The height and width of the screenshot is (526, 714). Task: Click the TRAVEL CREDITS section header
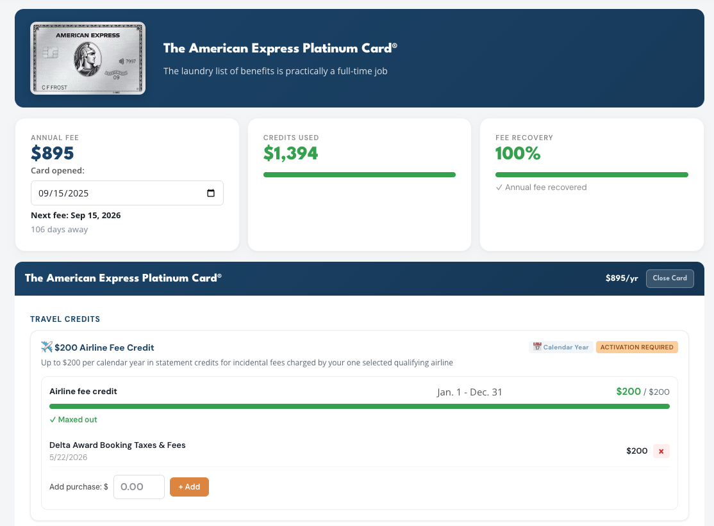coord(65,319)
